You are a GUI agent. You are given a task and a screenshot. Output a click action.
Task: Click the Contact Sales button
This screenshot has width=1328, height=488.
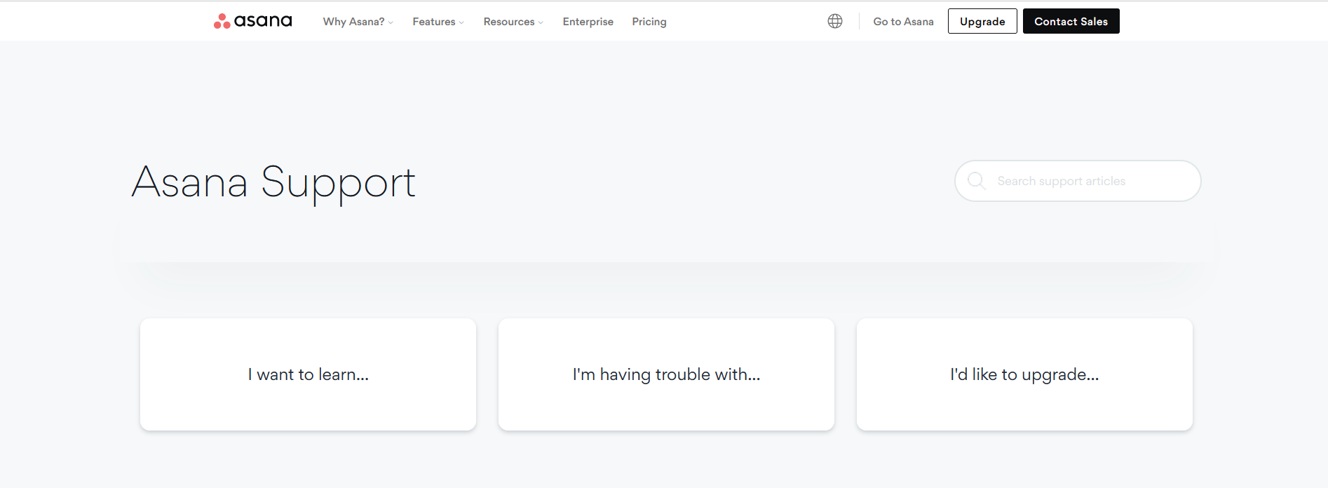click(1071, 21)
